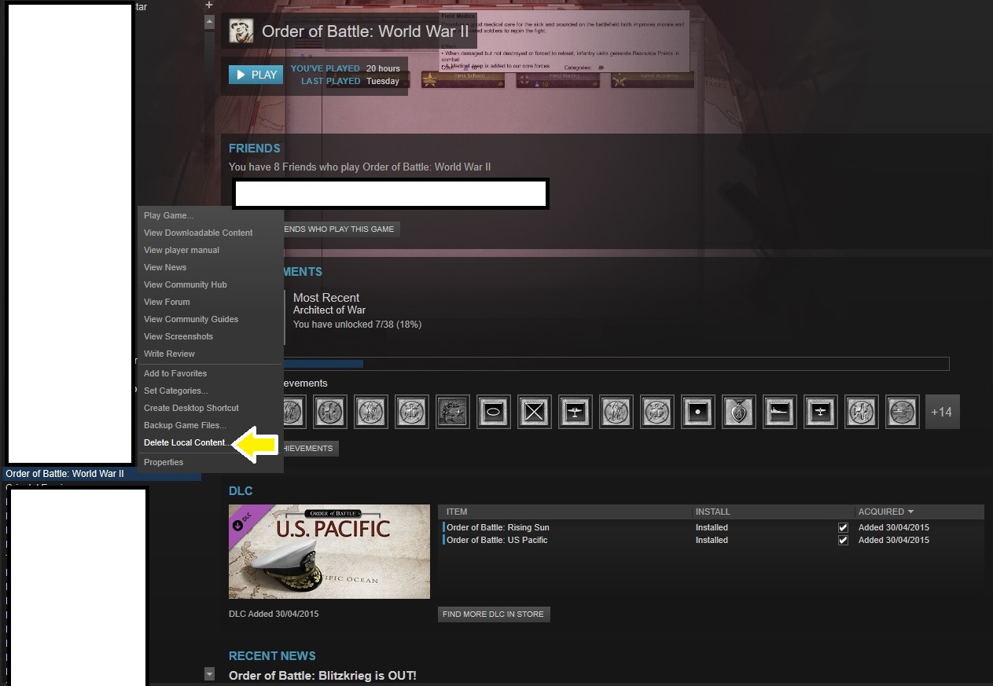Select Create Desktop Shortcut menu entry
Screen dimensions: 993x686
191,408
